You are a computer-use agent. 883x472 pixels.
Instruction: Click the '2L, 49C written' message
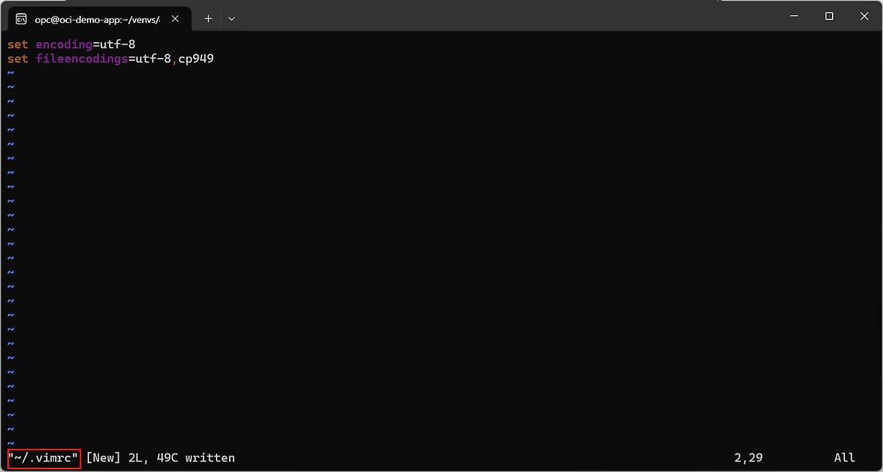pos(181,458)
